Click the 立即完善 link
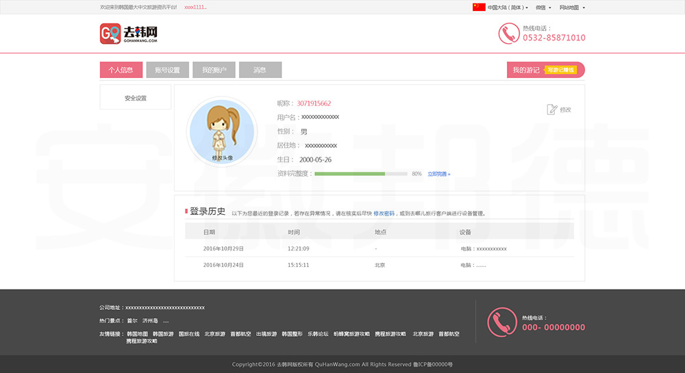This screenshot has width=685, height=373. click(x=438, y=174)
